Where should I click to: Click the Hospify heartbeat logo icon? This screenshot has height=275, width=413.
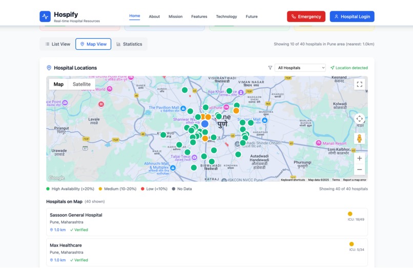45,16
